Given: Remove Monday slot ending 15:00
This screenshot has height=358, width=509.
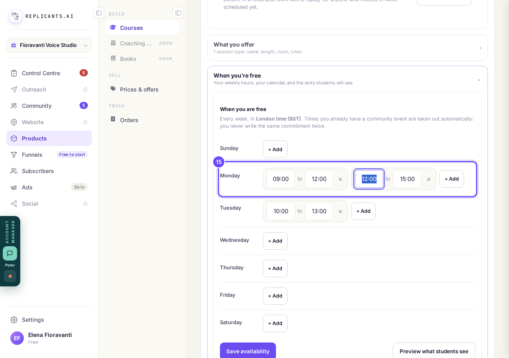Looking at the screenshot, I should point(429,179).
